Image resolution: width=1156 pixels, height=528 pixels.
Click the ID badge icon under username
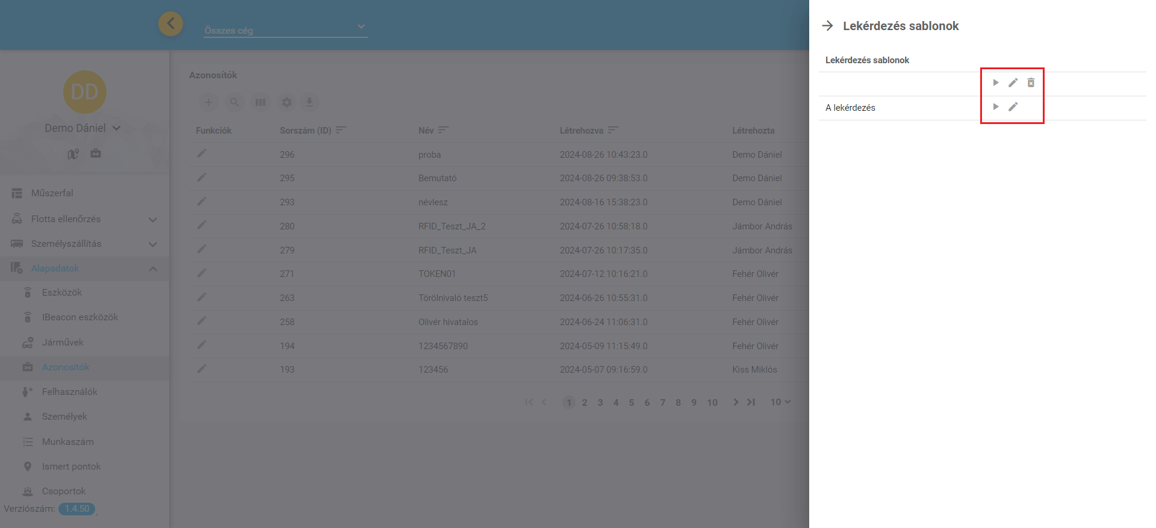pyautogui.click(x=96, y=154)
